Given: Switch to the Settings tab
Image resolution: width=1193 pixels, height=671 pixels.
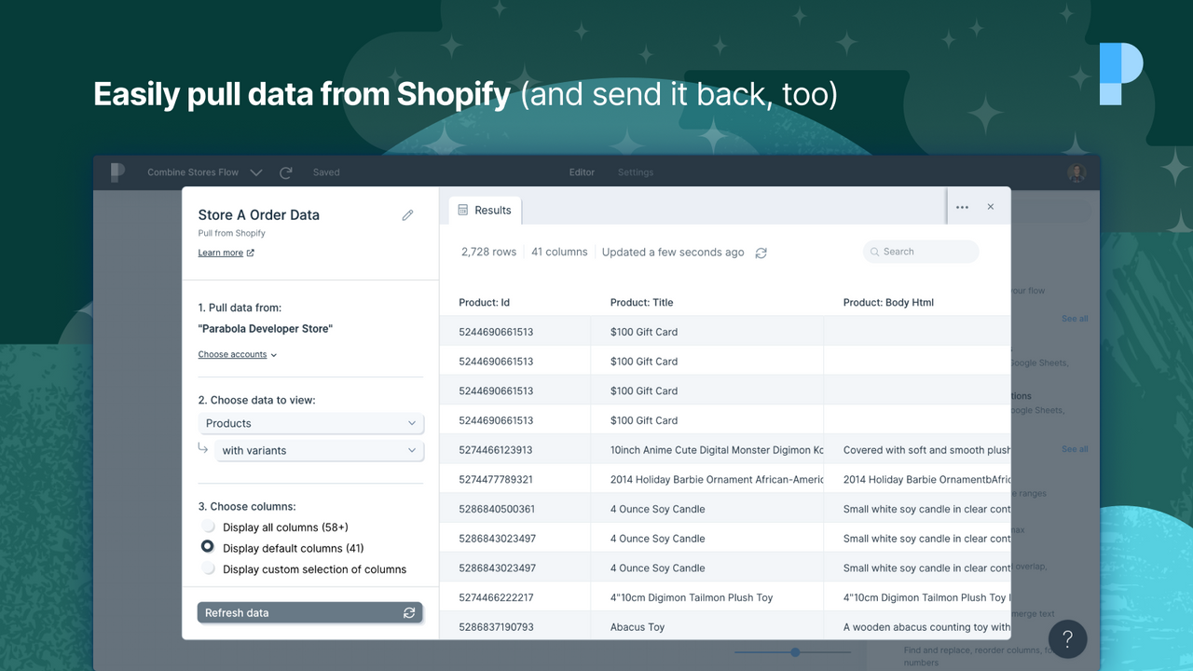Looking at the screenshot, I should point(635,171).
